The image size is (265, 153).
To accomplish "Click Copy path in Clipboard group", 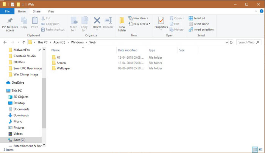I will point(50,24).
